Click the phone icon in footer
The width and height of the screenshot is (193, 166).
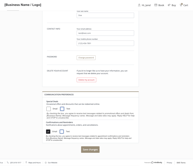pos(8,163)
